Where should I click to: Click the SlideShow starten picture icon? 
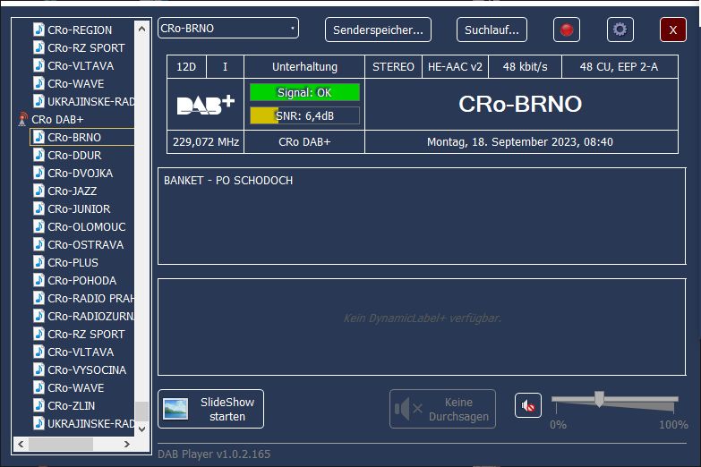pos(175,410)
